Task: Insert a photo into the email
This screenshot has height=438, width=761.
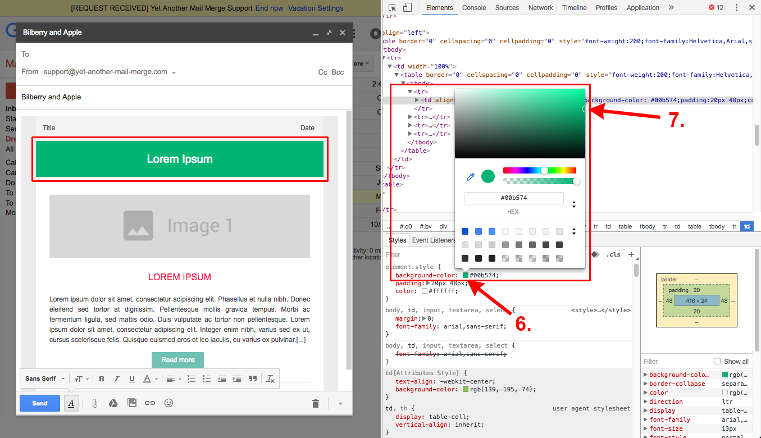Action: pyautogui.click(x=131, y=403)
